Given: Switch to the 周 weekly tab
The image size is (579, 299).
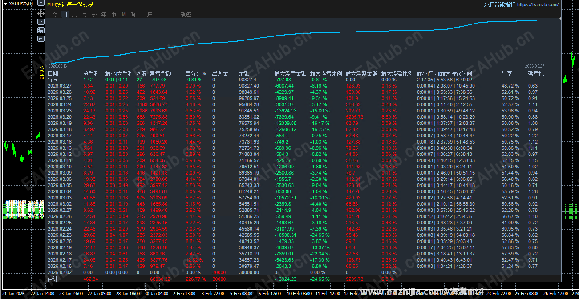Looking at the screenshot, I should coord(75,14).
